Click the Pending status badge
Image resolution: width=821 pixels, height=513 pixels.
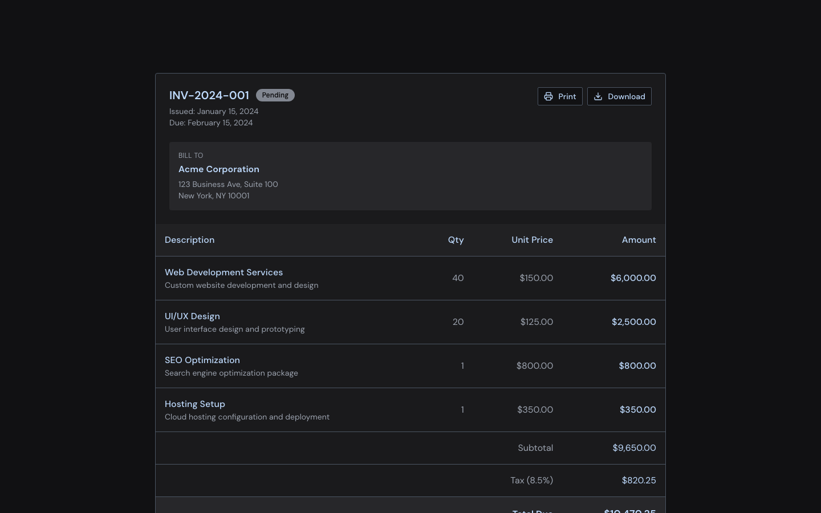pyautogui.click(x=275, y=95)
